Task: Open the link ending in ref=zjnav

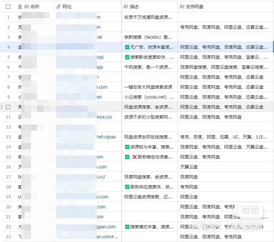Action: [x=106, y=137]
